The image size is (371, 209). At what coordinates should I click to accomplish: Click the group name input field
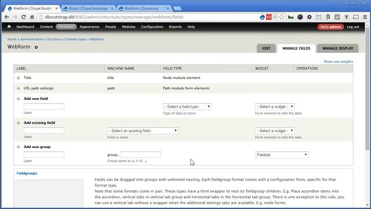pyautogui.click(x=140, y=155)
